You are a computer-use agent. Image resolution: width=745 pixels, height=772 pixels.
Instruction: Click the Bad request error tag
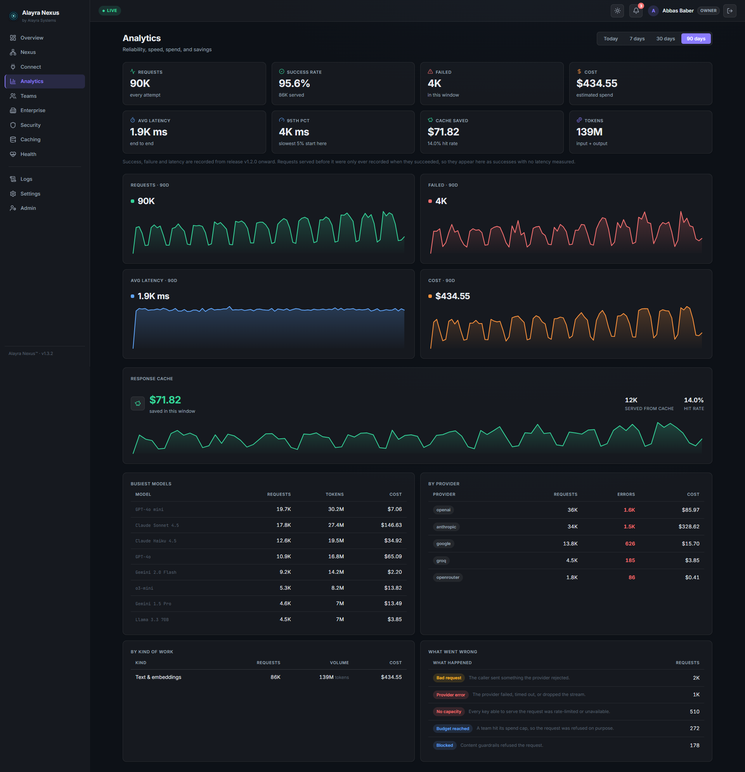(x=449, y=678)
